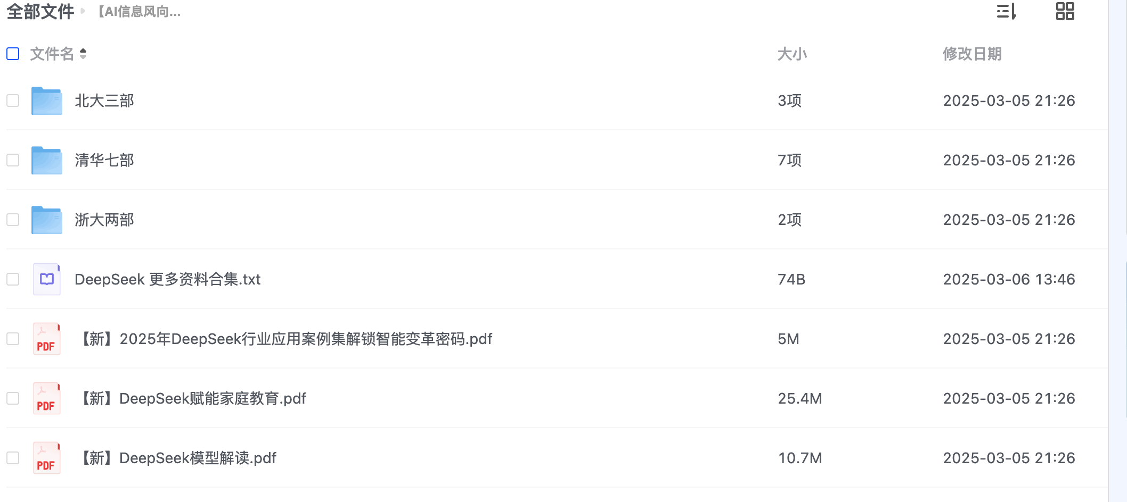Click the 浙大两部 folder icon
This screenshot has width=1127, height=502.
(x=47, y=220)
